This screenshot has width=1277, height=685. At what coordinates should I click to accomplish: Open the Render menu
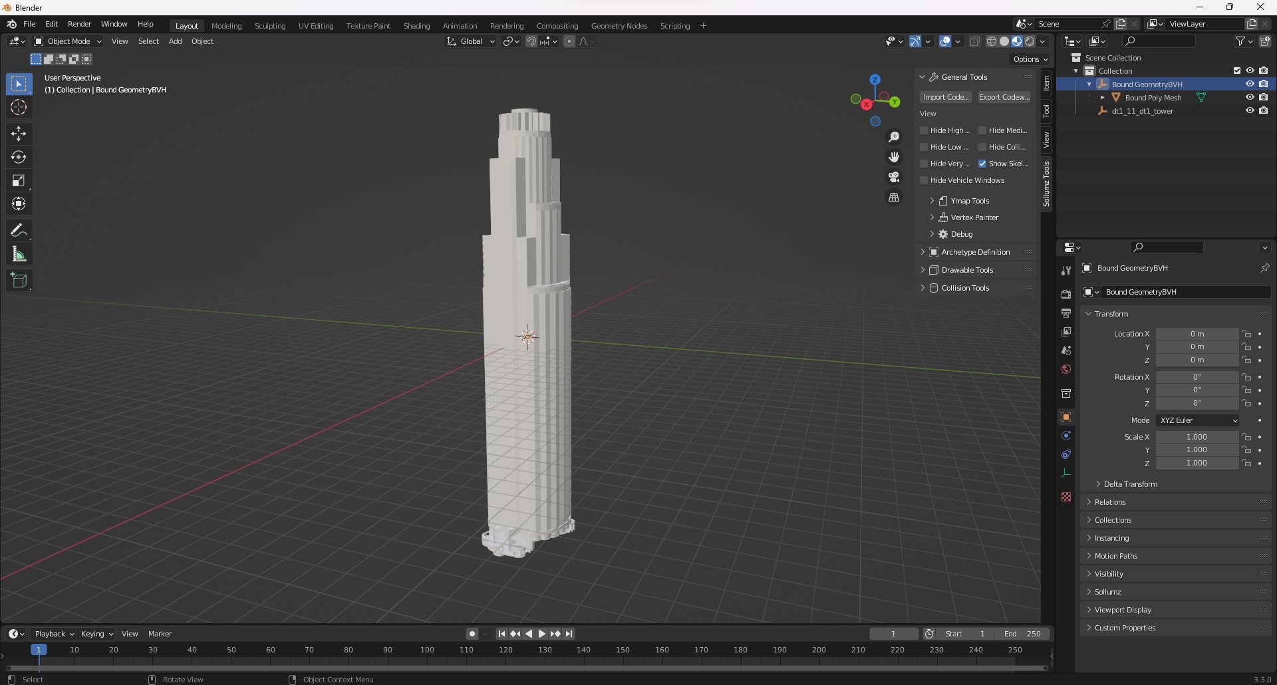(x=79, y=24)
